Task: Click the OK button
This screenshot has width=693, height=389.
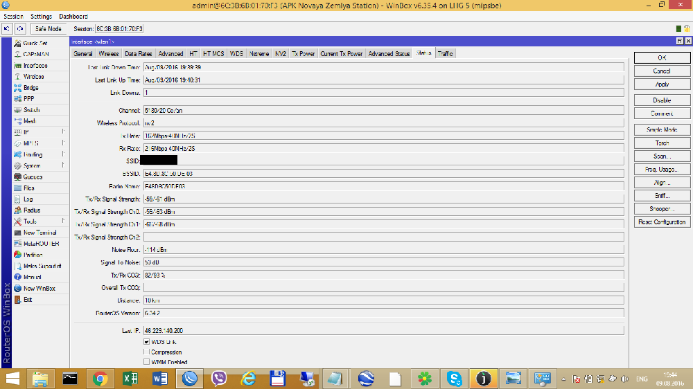Action: pyautogui.click(x=662, y=58)
